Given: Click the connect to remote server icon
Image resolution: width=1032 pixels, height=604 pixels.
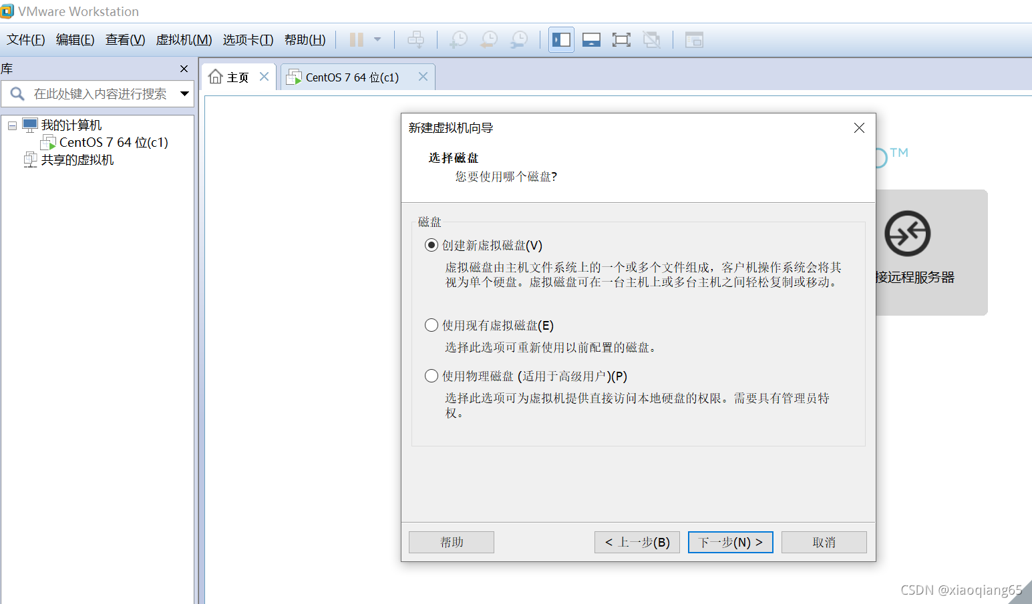Looking at the screenshot, I should 907,234.
